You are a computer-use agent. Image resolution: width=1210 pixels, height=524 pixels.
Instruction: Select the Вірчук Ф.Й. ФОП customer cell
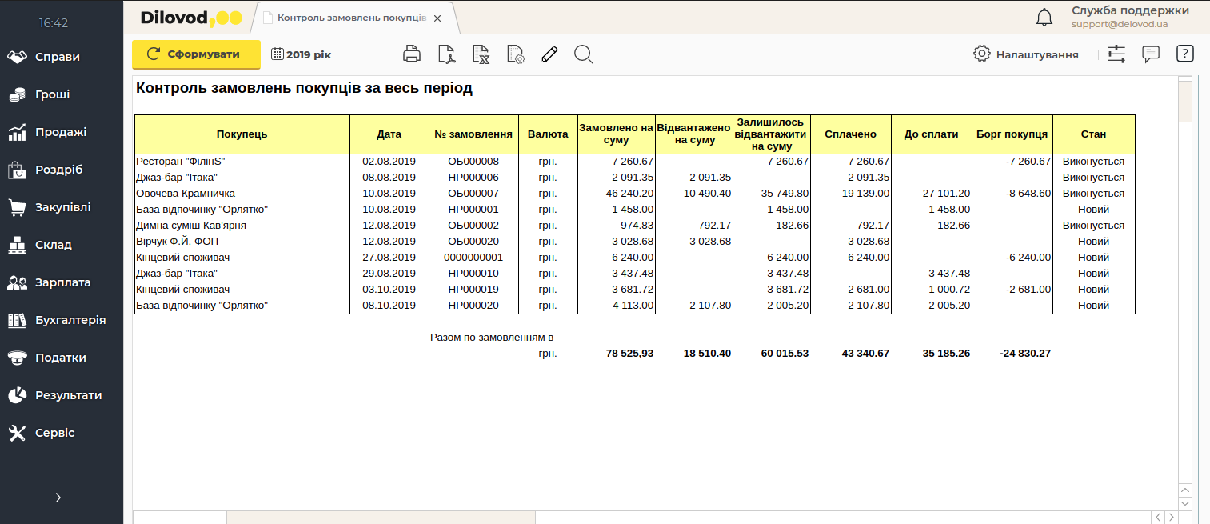242,242
